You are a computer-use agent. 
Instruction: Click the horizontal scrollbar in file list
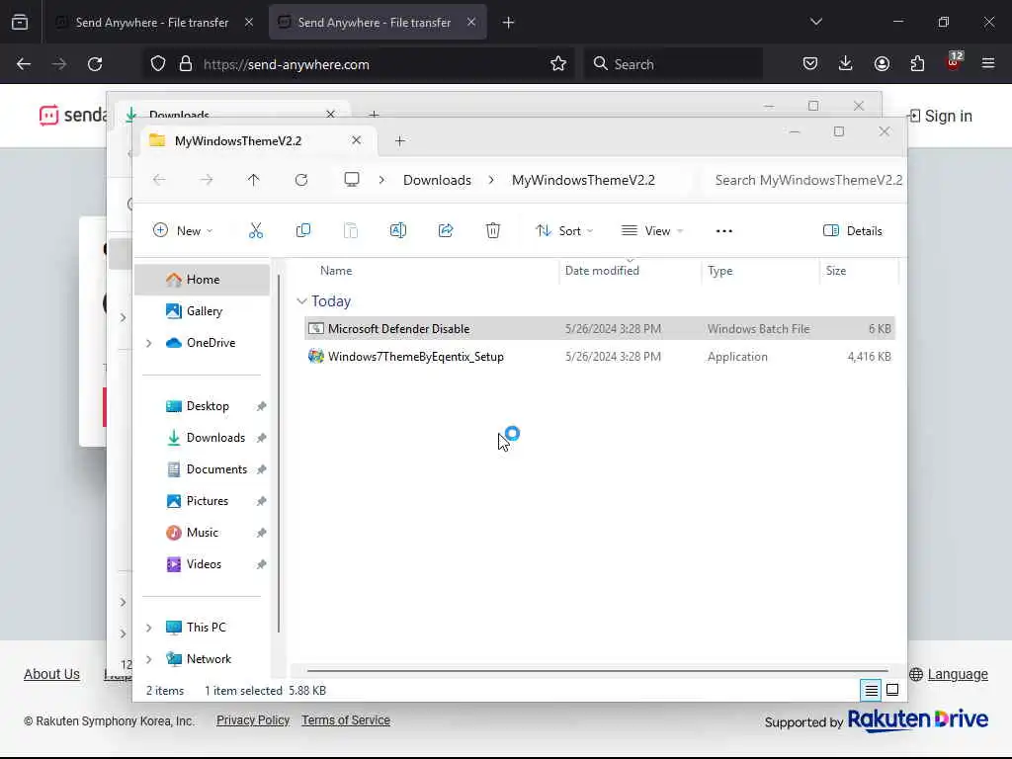tap(597, 671)
